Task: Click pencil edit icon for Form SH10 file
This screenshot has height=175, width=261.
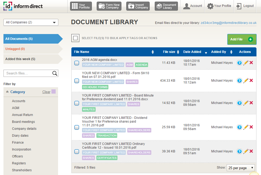Action: [246, 80]
